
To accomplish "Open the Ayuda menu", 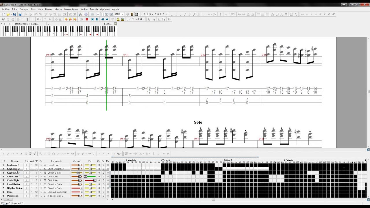I will tap(115, 9).
